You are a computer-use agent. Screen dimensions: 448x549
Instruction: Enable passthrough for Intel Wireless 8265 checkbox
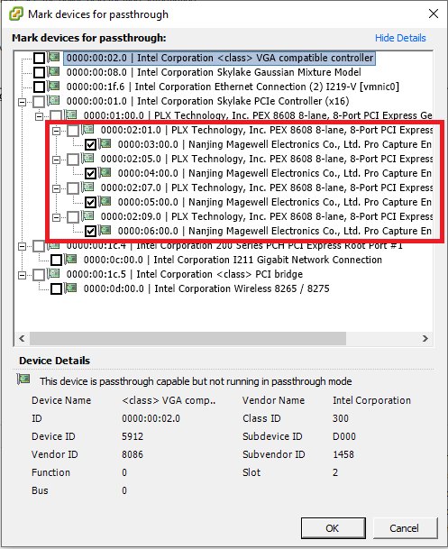click(x=57, y=288)
